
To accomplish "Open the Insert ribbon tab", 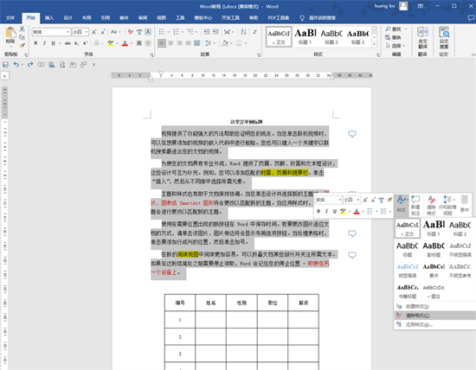I will coord(49,18).
